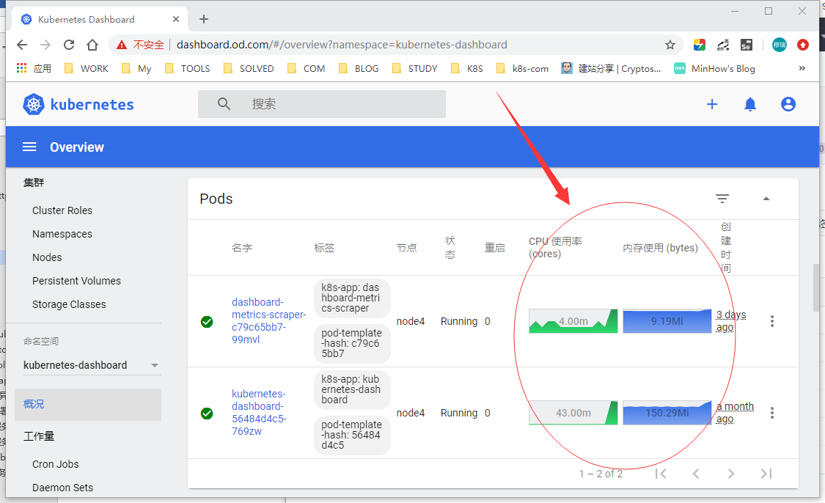The image size is (825, 503).
Task: Filter the Pods list icon
Action: click(722, 199)
